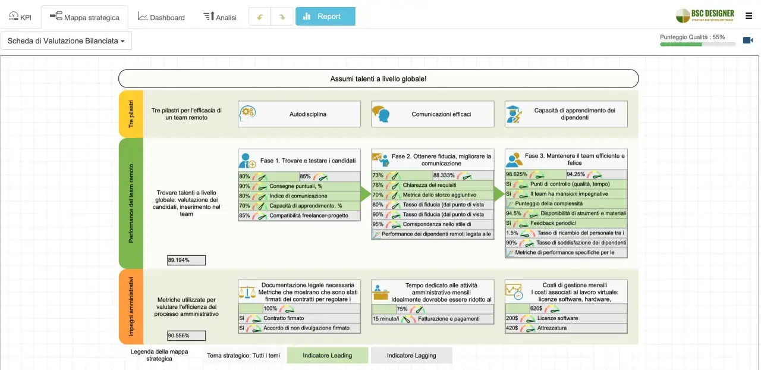
Task: Select the orange Impegni amministrativi label
Action: tap(131, 307)
